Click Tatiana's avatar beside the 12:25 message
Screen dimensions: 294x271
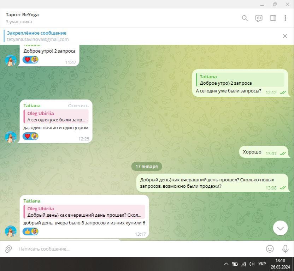click(11, 137)
